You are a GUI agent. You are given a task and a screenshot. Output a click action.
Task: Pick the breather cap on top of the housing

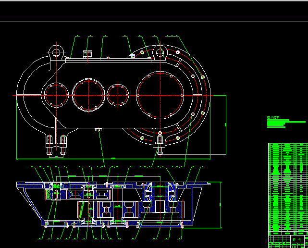87,54
